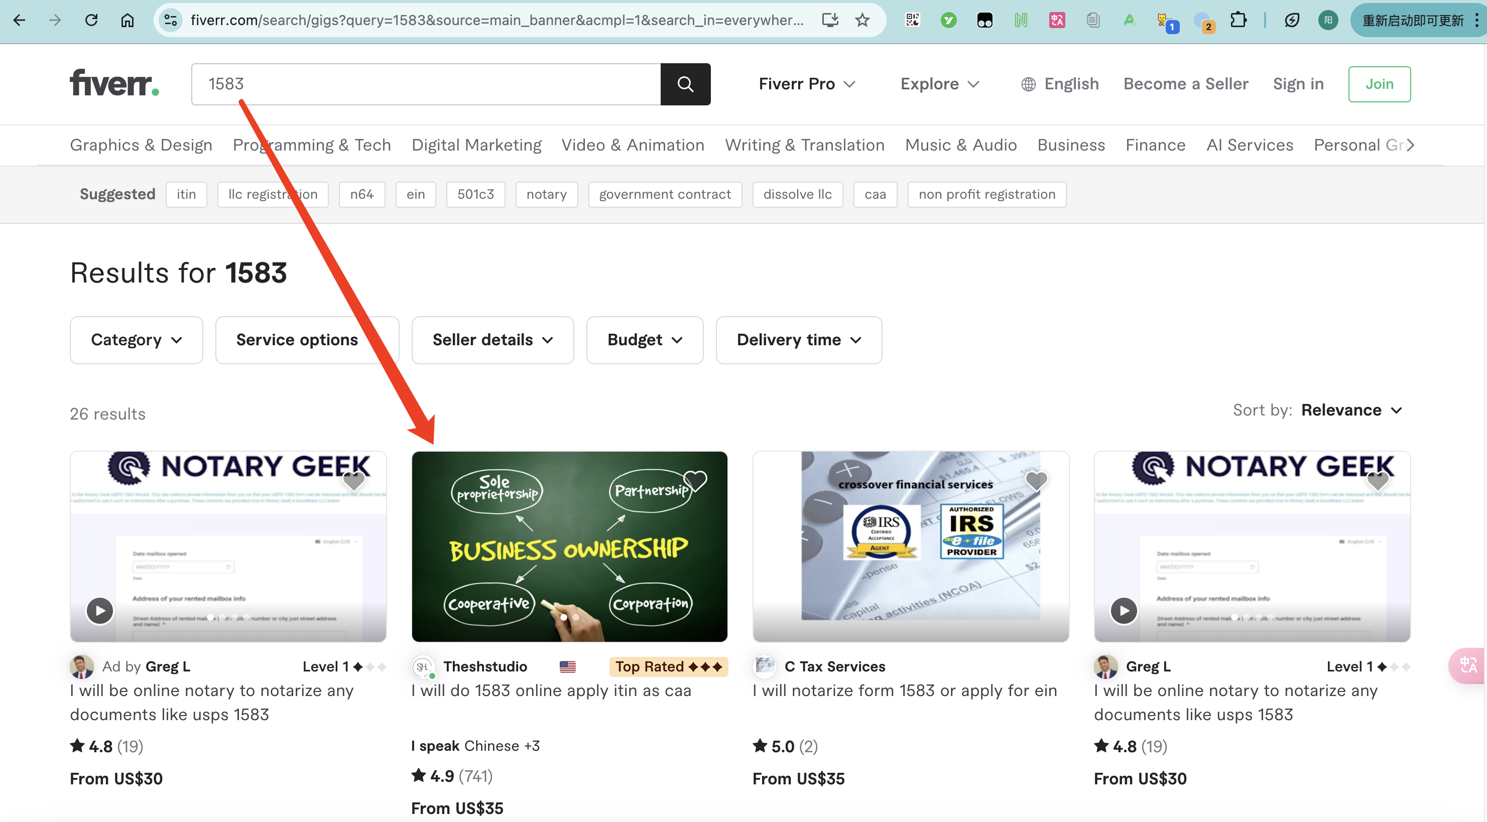Toggle heart on C Tax Services gig
The image size is (1487, 822).
(x=1036, y=480)
